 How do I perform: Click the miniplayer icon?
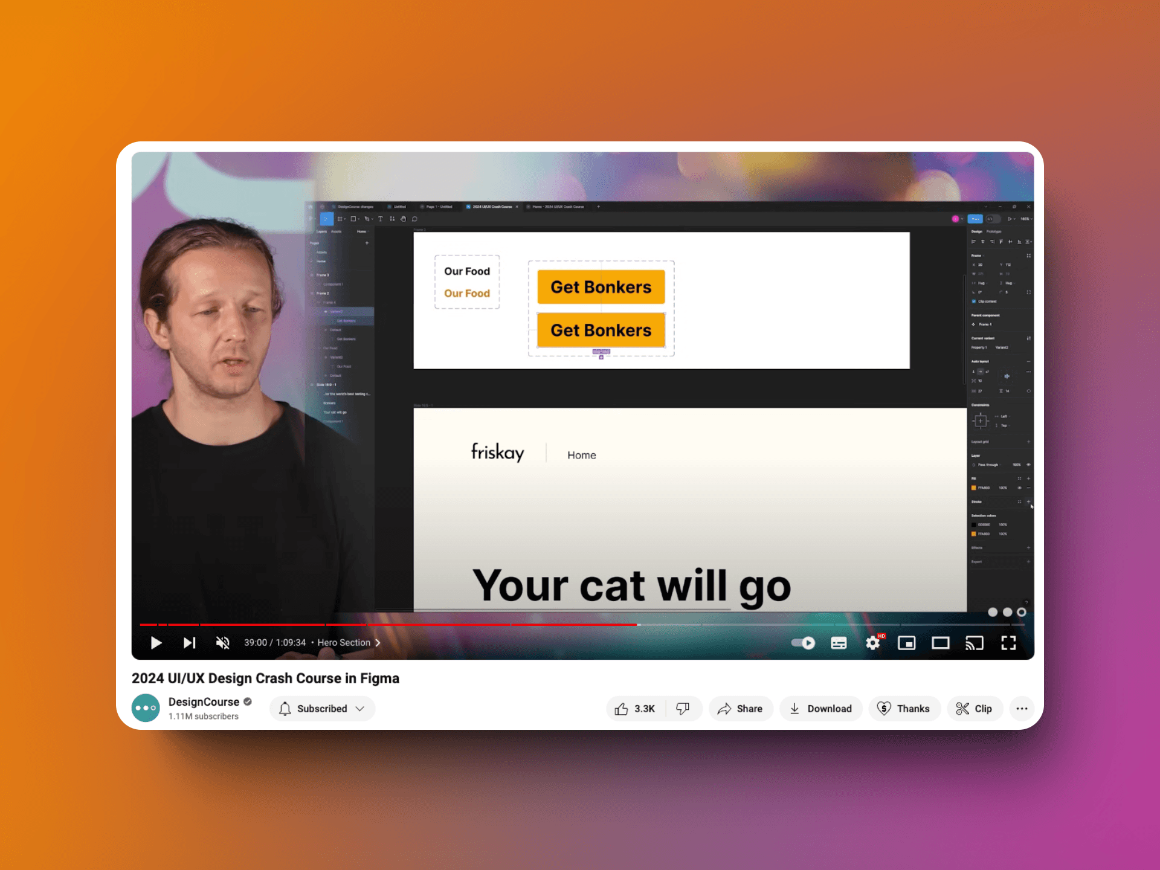tap(907, 642)
